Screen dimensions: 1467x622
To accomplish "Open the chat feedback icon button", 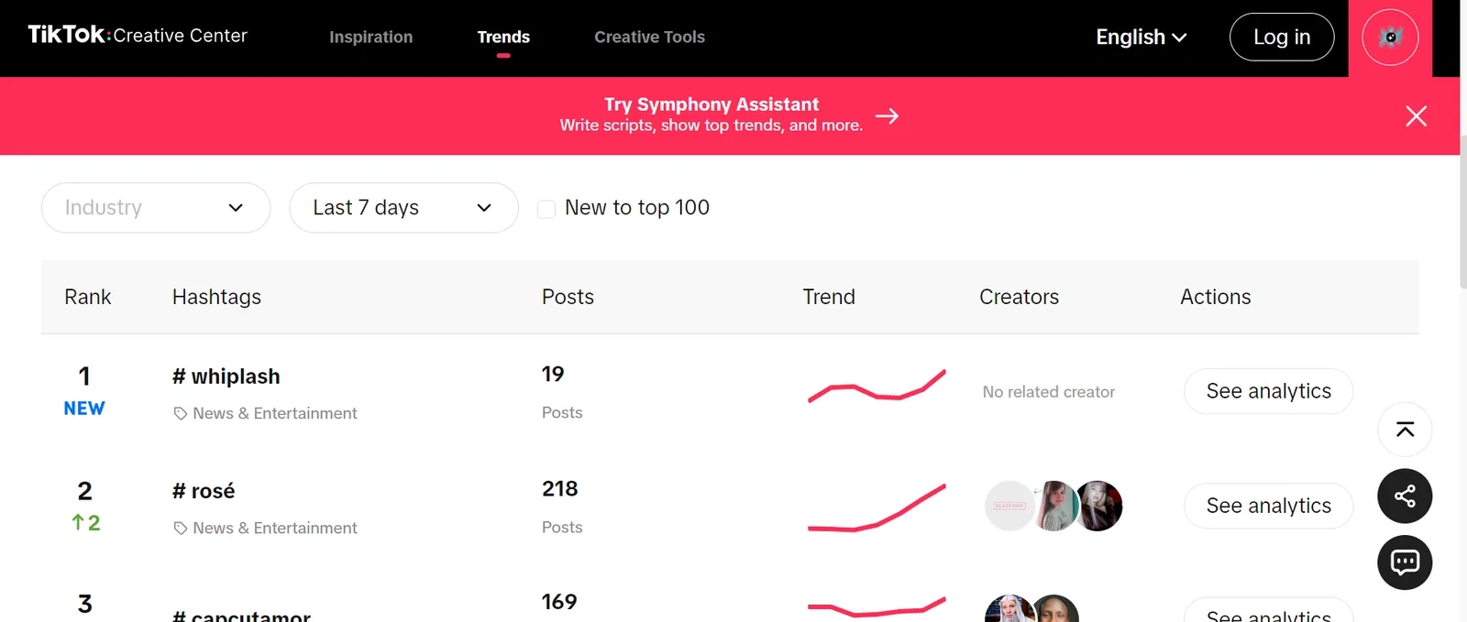I will point(1405,562).
